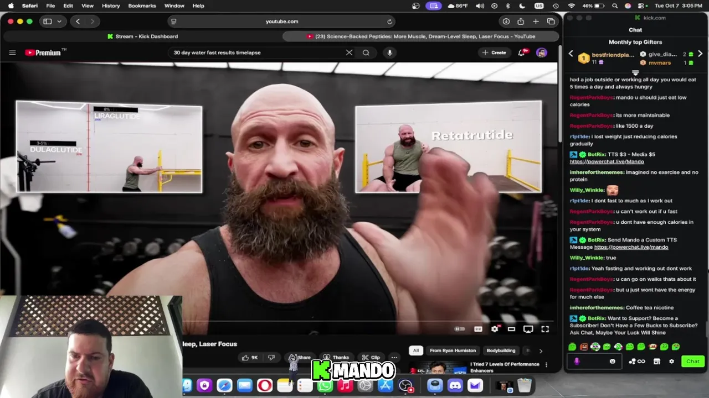709x398 pixels.
Task: Toggle the video autoplay switch
Action: [x=460, y=329]
